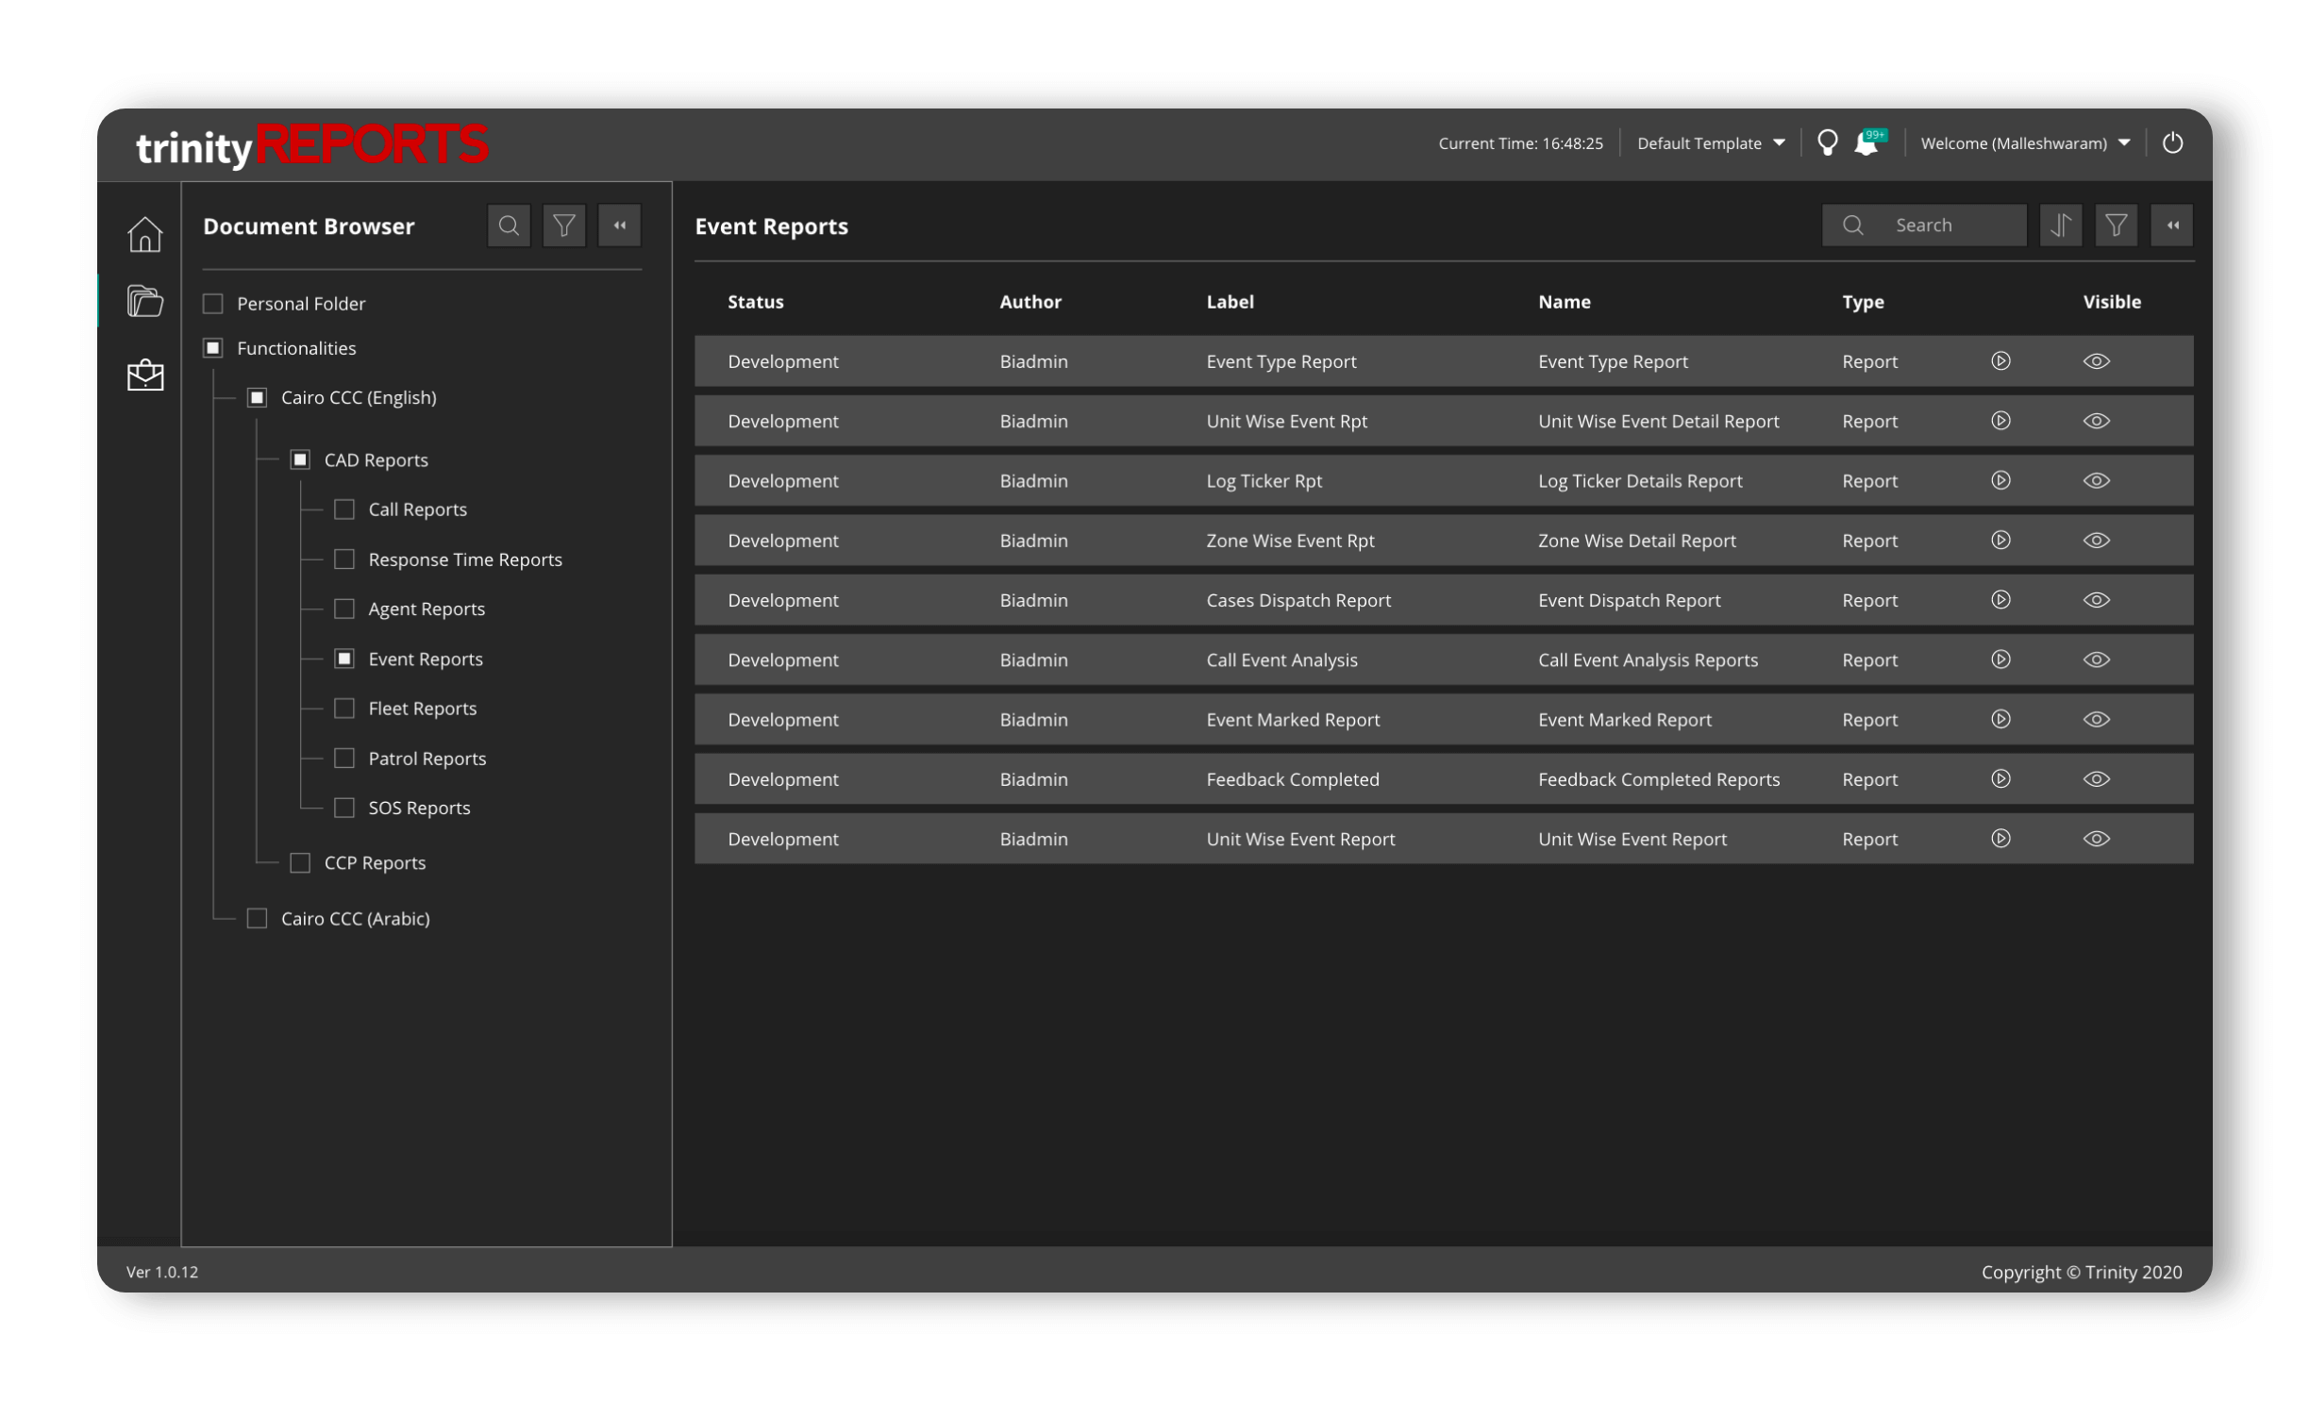Toggle visibility of Event Dispatch Report
This screenshot has width=2310, height=1401.
(2097, 600)
